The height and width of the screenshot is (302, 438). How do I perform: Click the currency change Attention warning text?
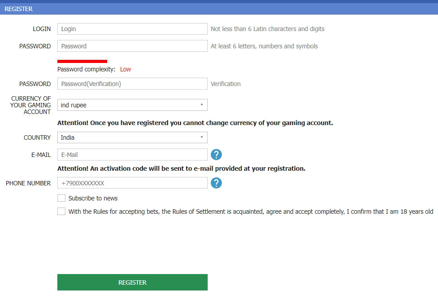click(x=195, y=123)
